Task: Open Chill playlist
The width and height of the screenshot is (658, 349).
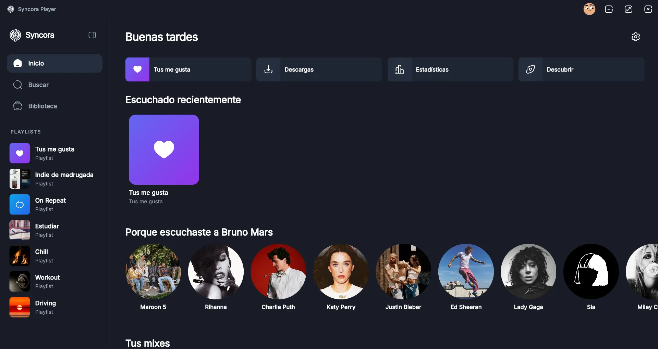Action: pyautogui.click(x=54, y=256)
